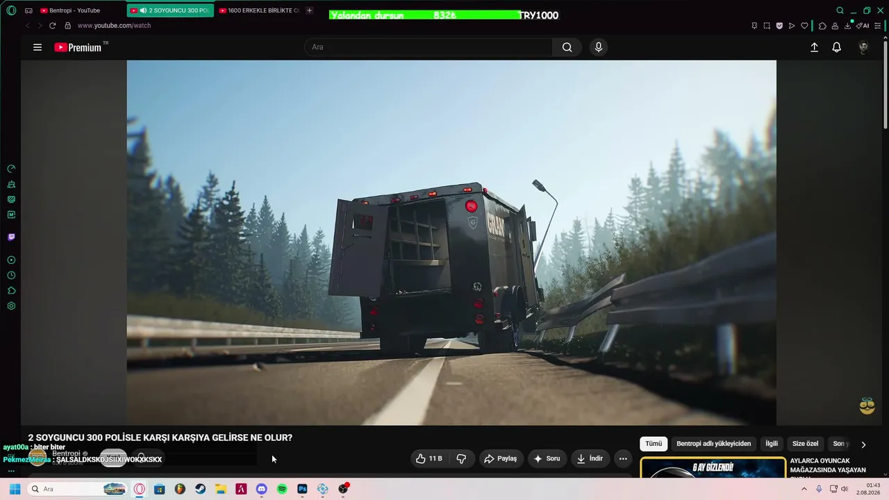Image resolution: width=889 pixels, height=500 pixels.
Task: Open the sidebar history clock icon
Action: click(11, 276)
